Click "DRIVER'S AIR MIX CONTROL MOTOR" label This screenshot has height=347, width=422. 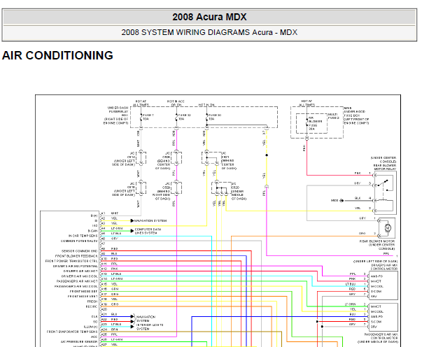click(x=384, y=267)
